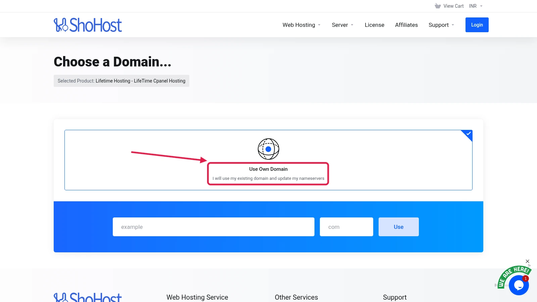Click the Login button
The height and width of the screenshot is (302, 537).
pos(477,25)
